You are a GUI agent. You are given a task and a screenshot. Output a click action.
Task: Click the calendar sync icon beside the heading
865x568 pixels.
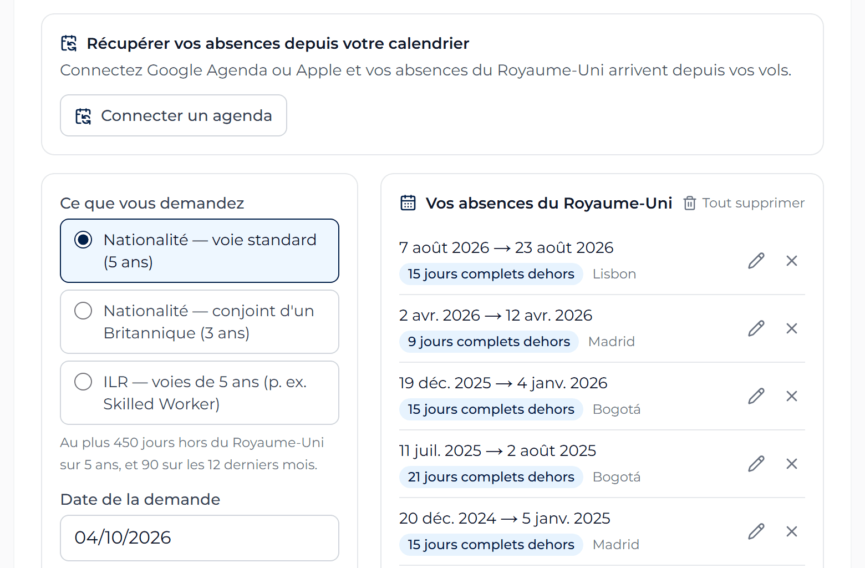coord(69,43)
